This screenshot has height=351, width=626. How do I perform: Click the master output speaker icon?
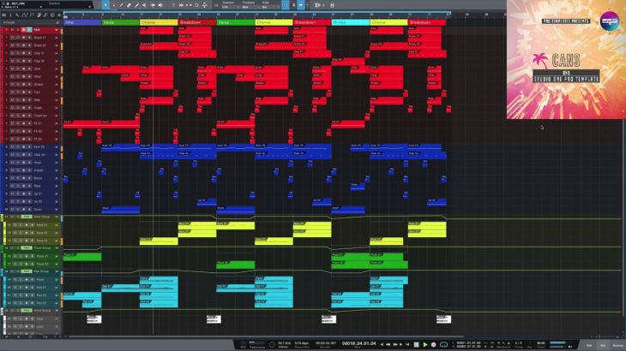pos(570,346)
